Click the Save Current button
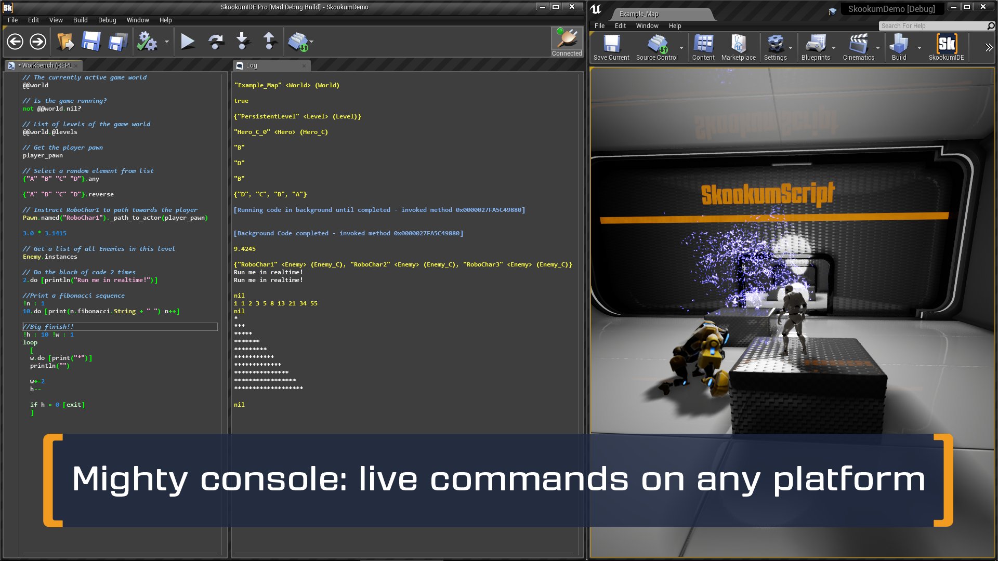 click(611, 47)
